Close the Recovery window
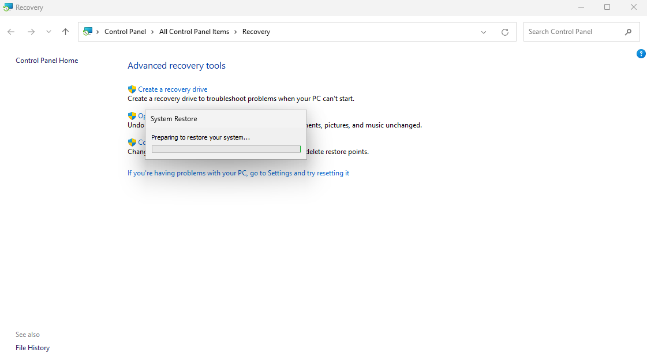Image resolution: width=647 pixels, height=360 pixels. [x=633, y=7]
